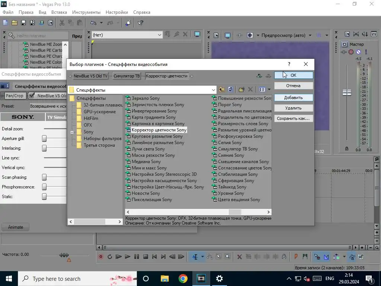The height and width of the screenshot is (286, 381).
Task: Click the Play button in transport bar
Action: tap(127, 257)
